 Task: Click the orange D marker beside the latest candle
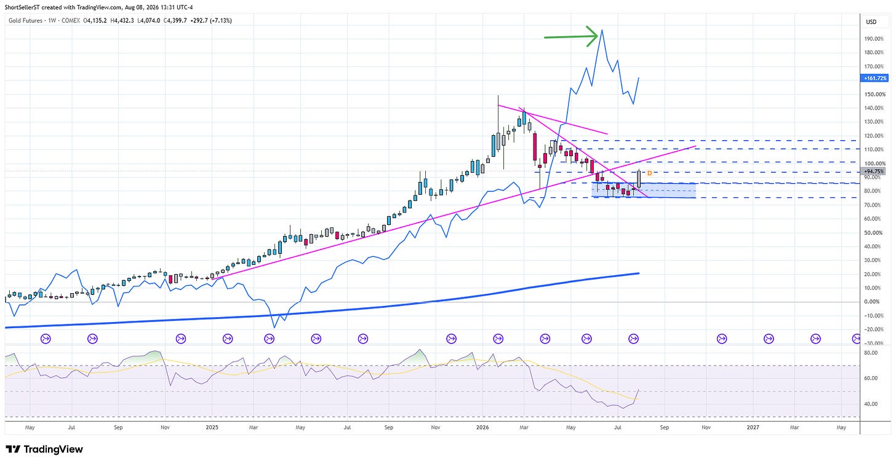tap(649, 173)
